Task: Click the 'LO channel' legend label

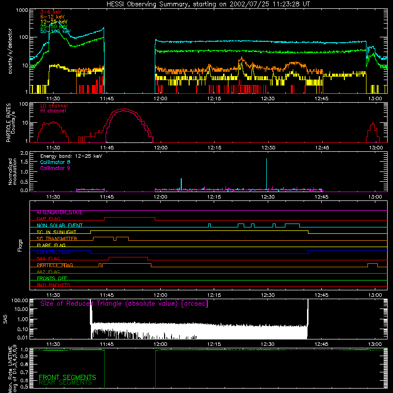Action: tap(54, 106)
